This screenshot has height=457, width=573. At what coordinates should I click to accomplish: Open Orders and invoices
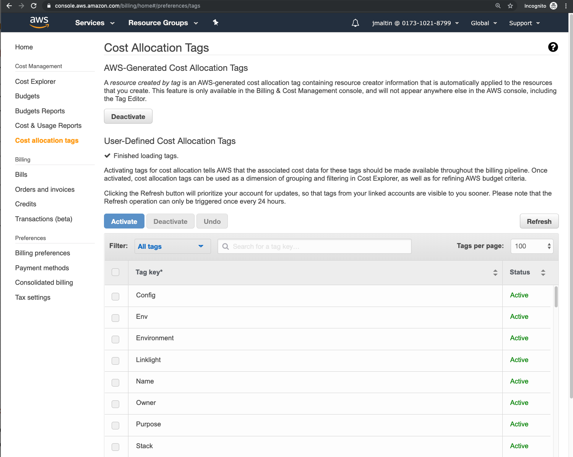[x=45, y=189]
